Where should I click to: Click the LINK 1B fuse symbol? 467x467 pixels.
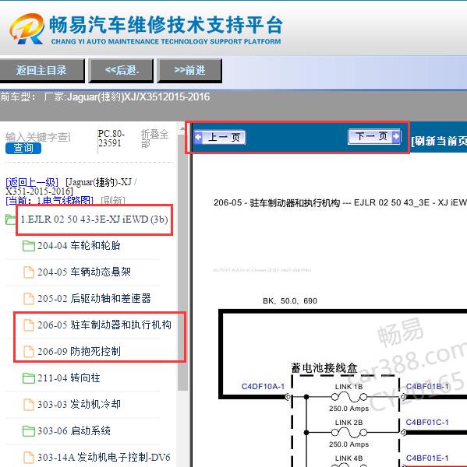(x=348, y=397)
